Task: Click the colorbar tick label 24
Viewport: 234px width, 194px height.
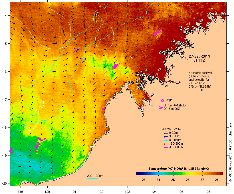Action: [x=158, y=180]
